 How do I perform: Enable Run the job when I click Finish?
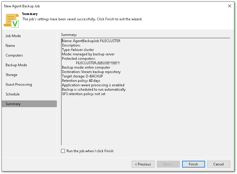tap(63, 151)
